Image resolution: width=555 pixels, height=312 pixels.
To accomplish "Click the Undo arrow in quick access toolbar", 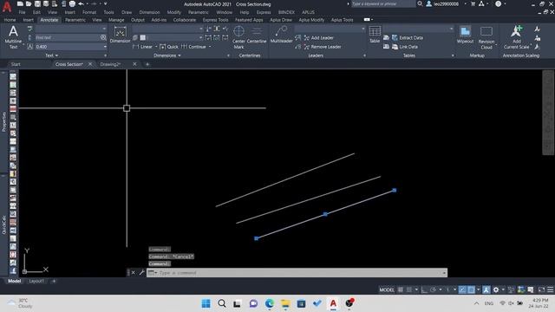I will tap(81, 3).
